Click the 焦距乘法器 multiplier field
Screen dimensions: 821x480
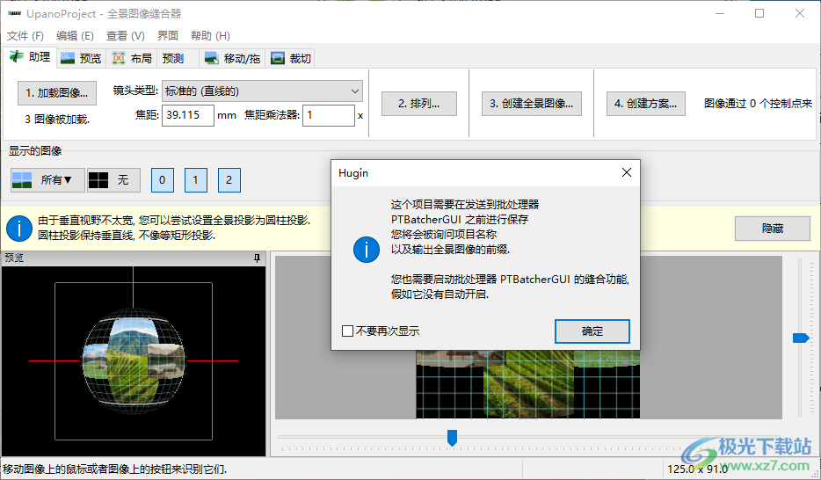tap(329, 115)
